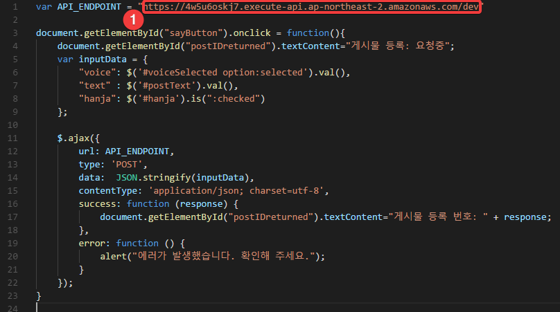
Task: Click the API endpoint URL string
Action: coord(310,7)
